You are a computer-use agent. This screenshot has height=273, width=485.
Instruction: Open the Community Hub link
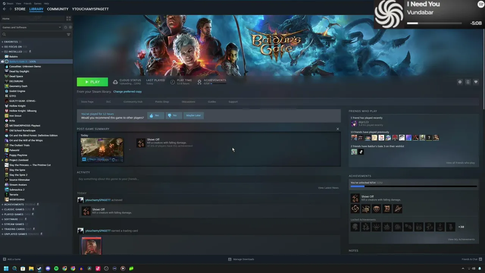tap(133, 102)
